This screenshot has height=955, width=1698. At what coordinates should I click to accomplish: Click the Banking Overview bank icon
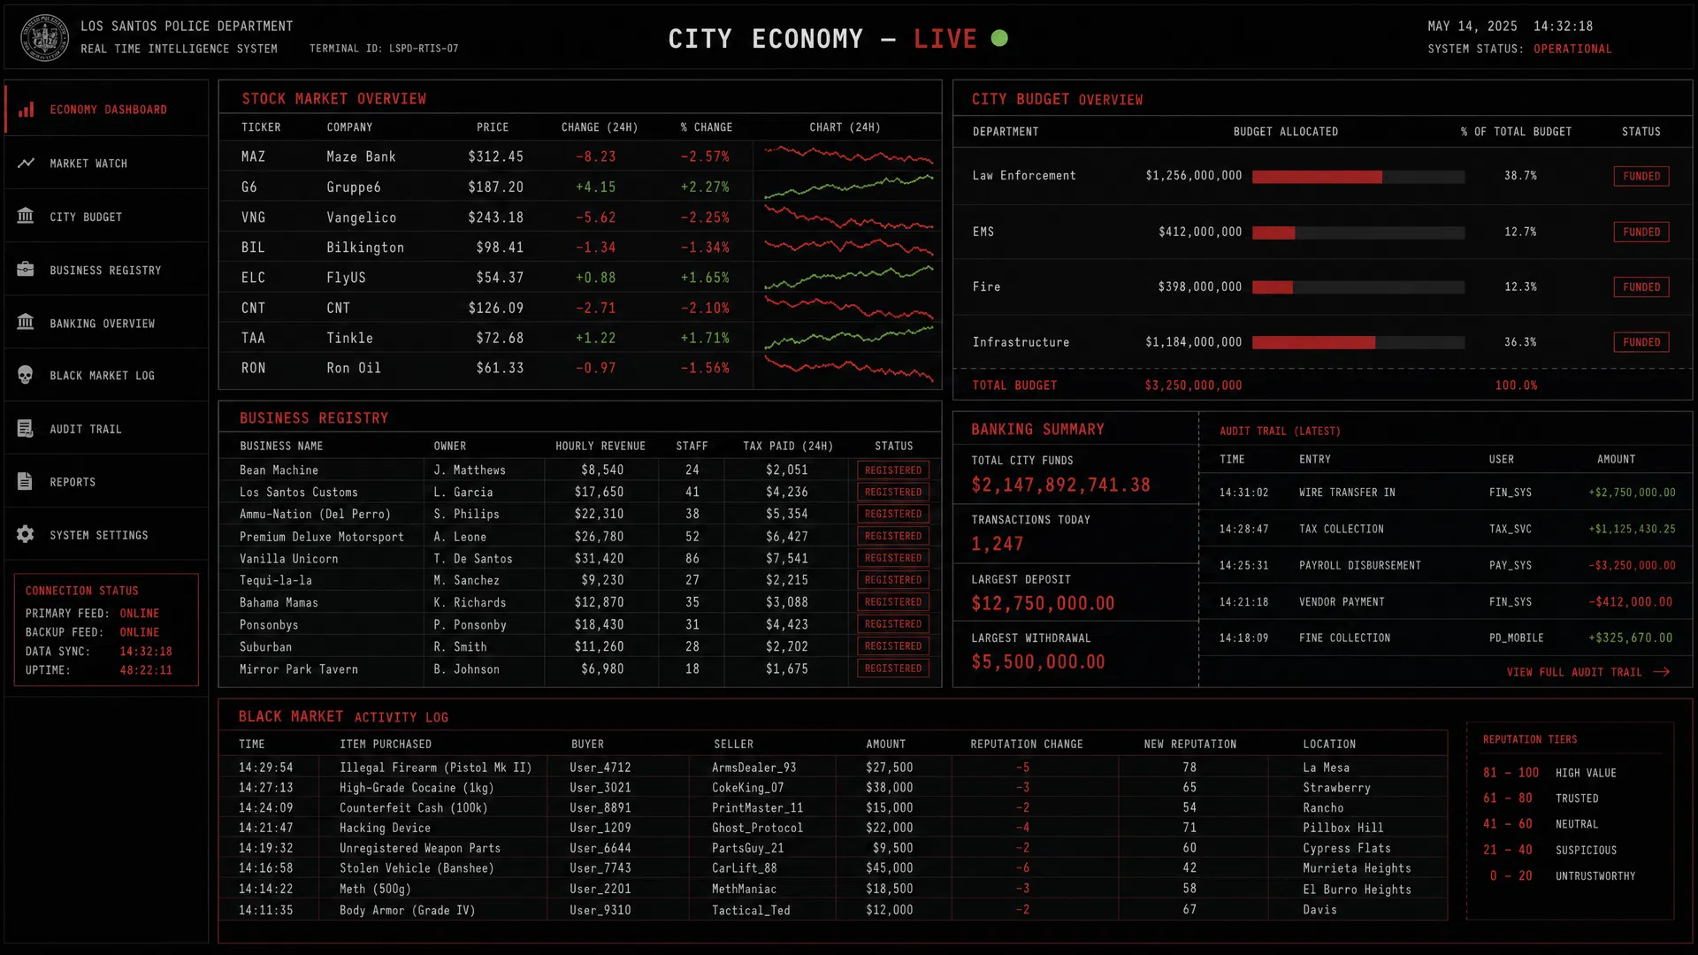click(x=26, y=323)
